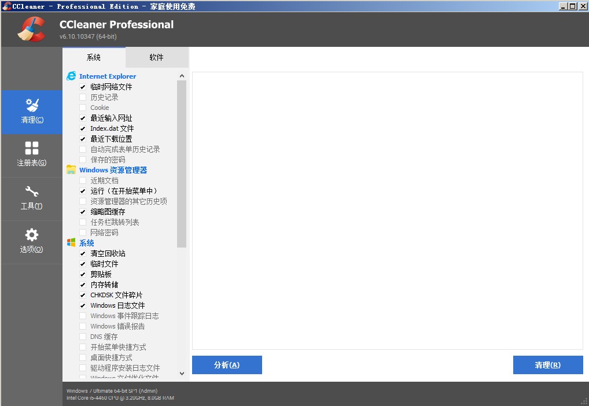589x406 pixels.
Task: Enable 历史记录 checkbox
Action: (x=83, y=97)
